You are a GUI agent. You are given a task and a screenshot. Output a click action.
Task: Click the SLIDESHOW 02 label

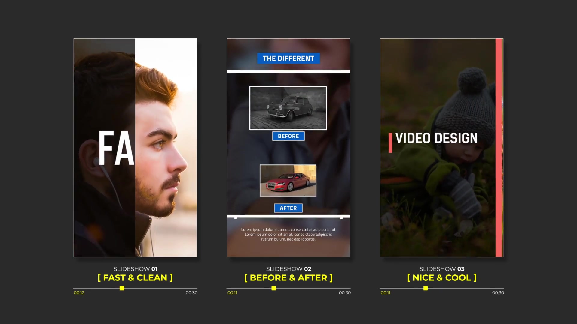288,269
